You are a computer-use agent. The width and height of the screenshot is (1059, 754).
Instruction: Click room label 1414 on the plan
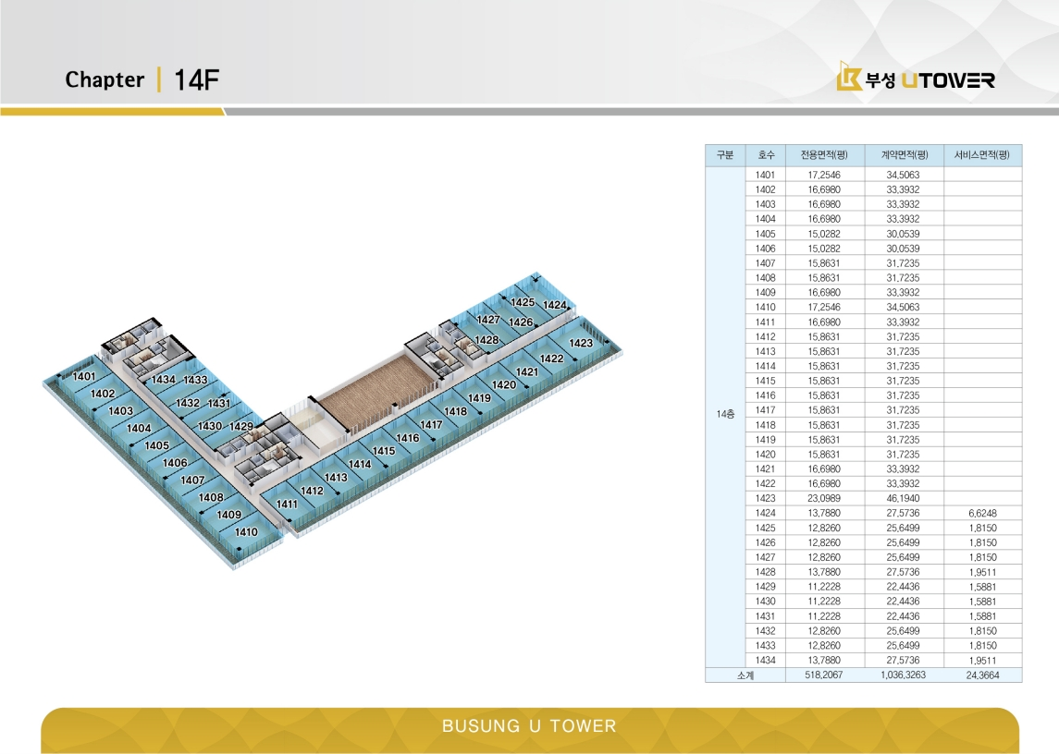tap(360, 465)
